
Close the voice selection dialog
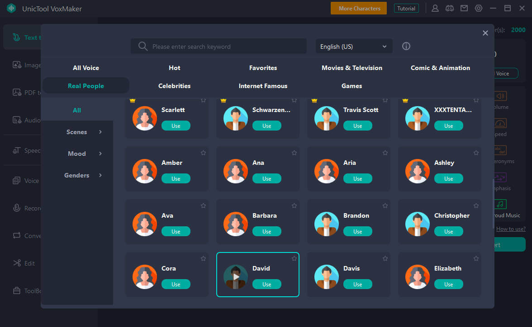485,33
